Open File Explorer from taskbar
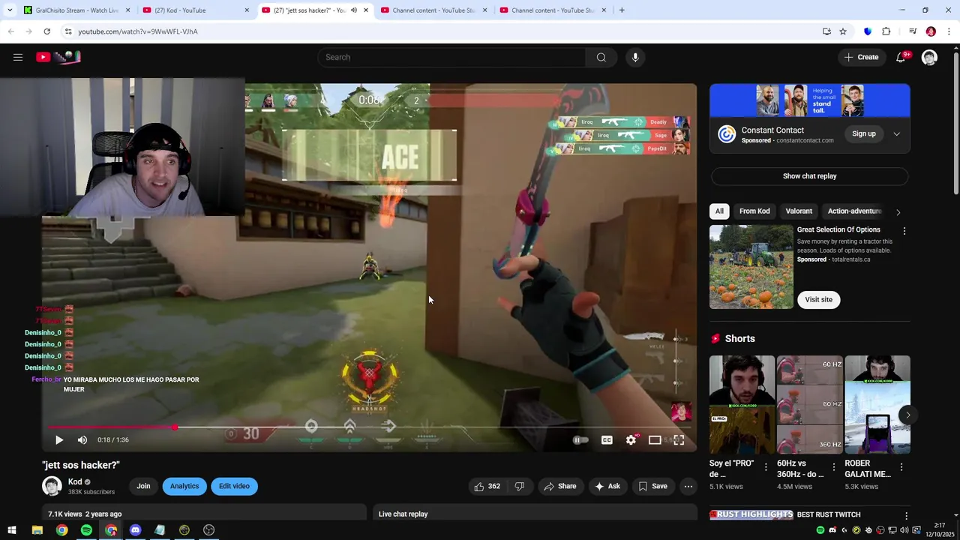The height and width of the screenshot is (540, 960). tap(37, 530)
